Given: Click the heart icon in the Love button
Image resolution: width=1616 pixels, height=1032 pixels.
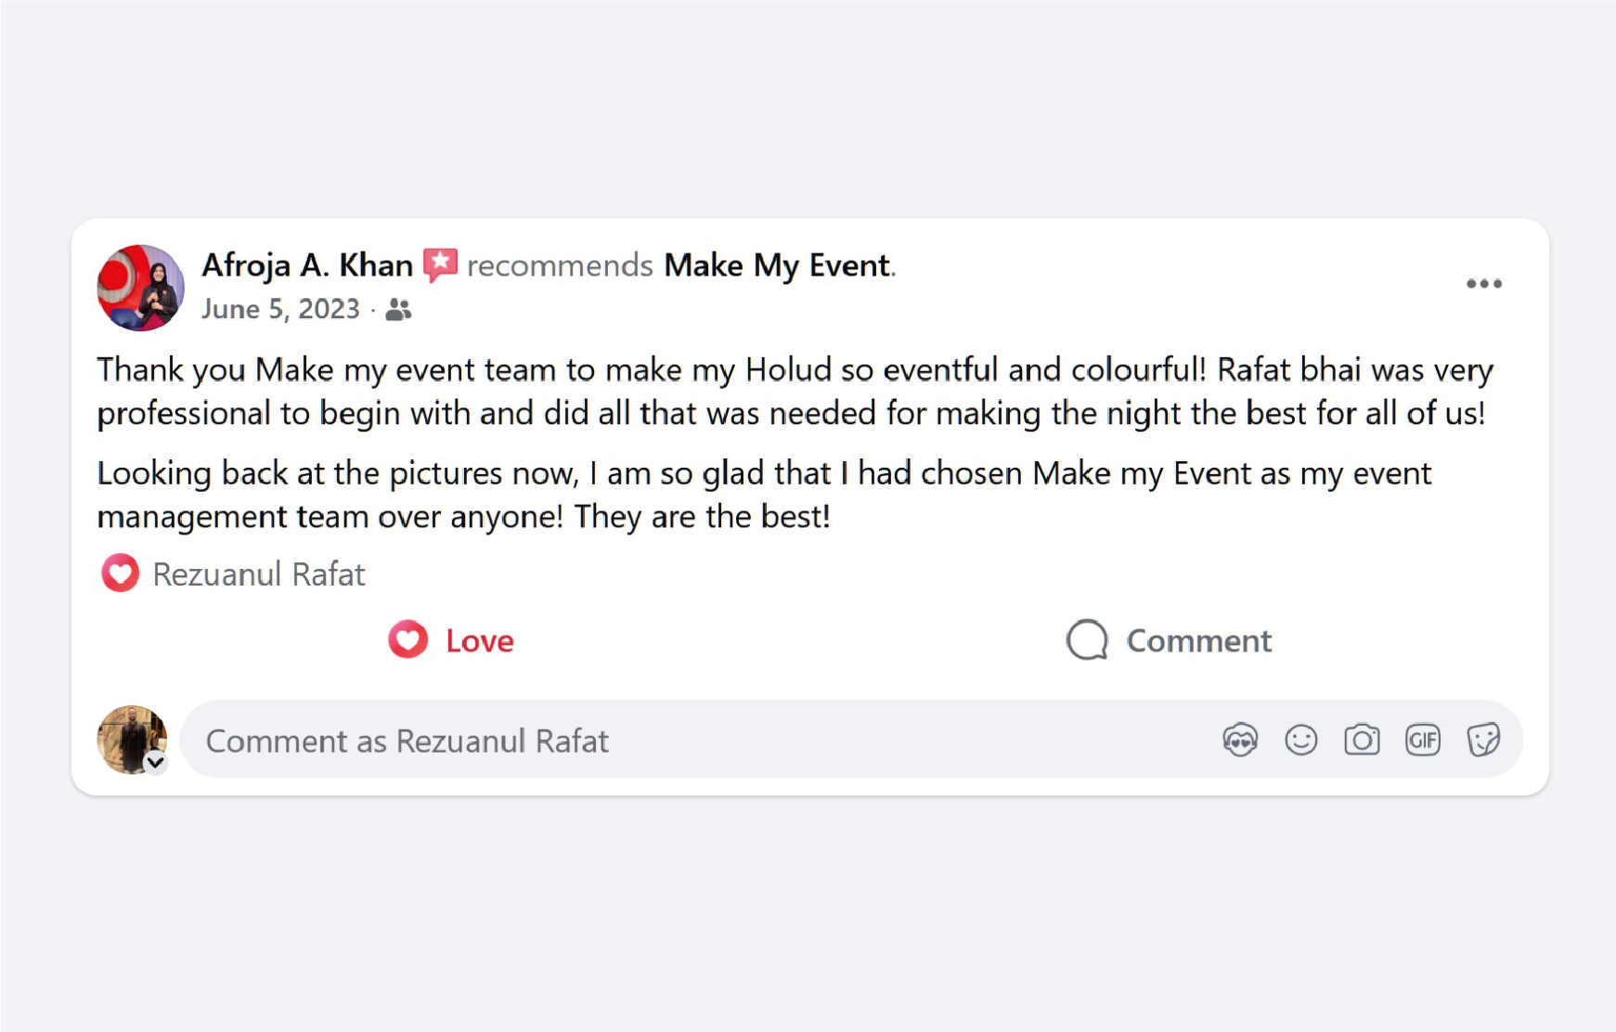Looking at the screenshot, I should (x=408, y=639).
